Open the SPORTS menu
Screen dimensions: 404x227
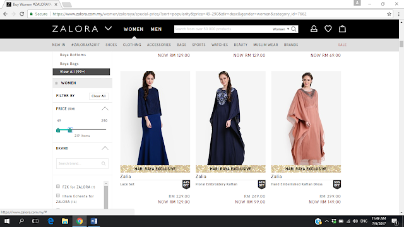(x=199, y=45)
